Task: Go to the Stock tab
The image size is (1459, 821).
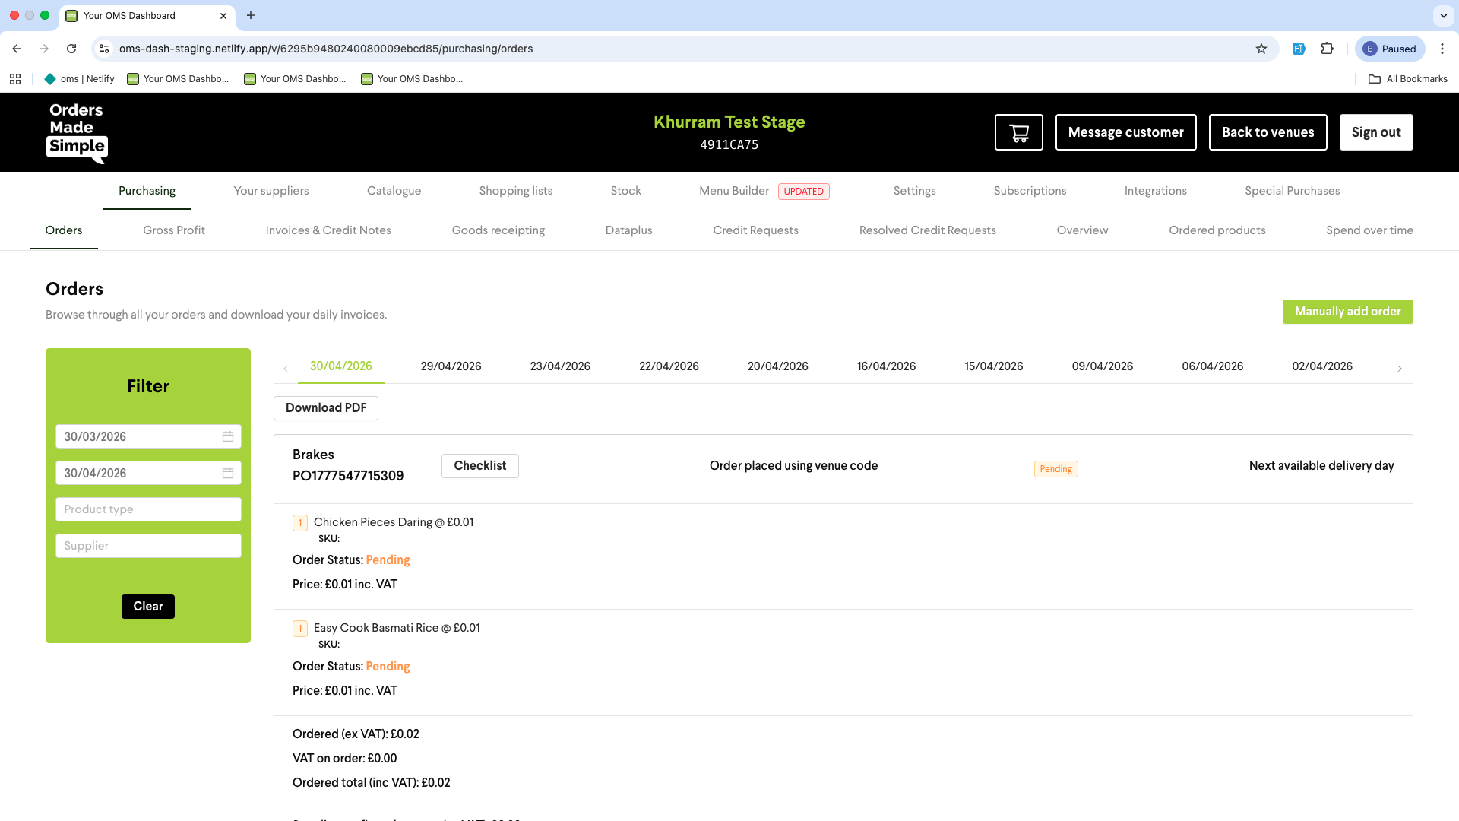Action: tap(625, 191)
